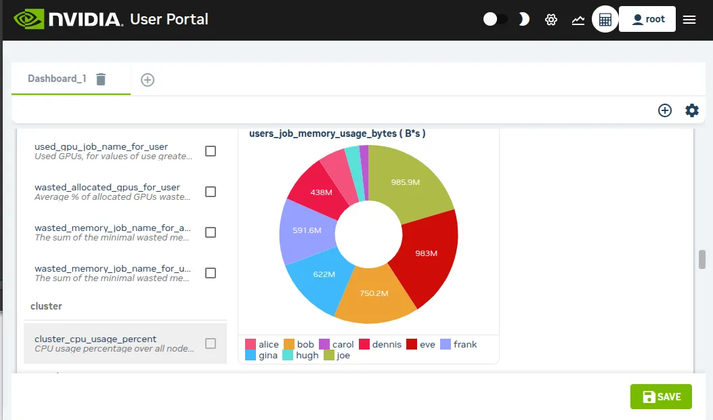Toggle dennis legend entry
Image resolution: width=713 pixels, height=420 pixels.
[380, 344]
